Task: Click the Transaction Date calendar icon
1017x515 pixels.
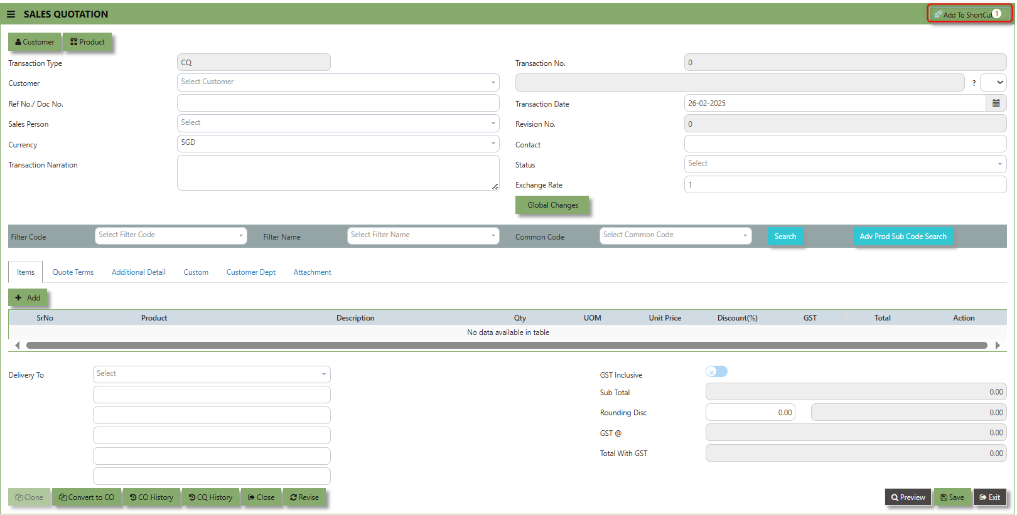Action: point(996,104)
